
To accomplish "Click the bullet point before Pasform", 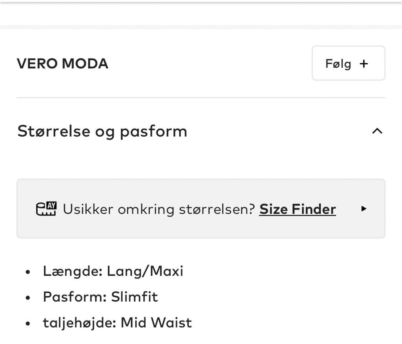I will click(x=28, y=297).
